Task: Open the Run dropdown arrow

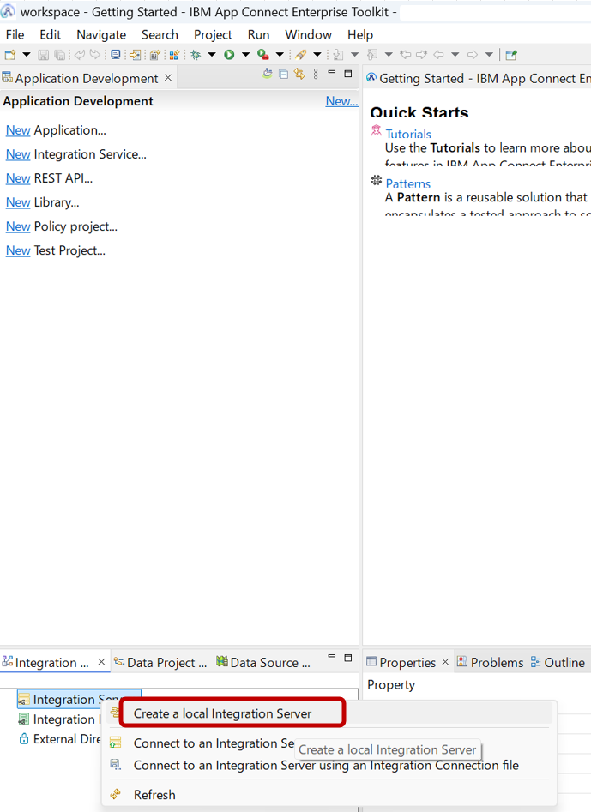Action: coord(245,54)
